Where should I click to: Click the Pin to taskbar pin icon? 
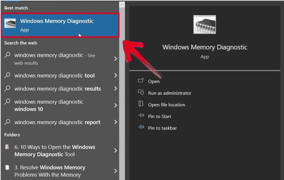[141, 127]
